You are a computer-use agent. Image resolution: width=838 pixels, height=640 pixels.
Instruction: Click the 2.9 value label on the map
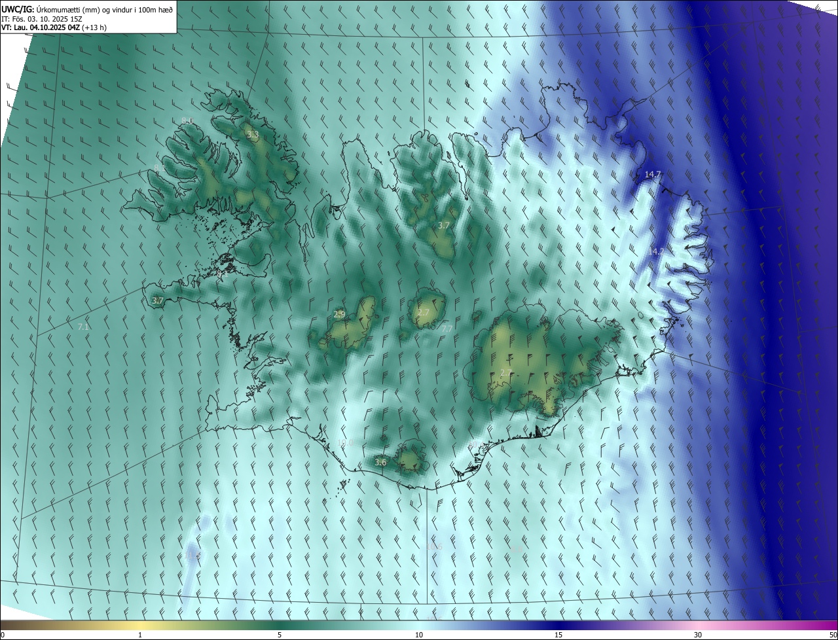click(x=339, y=315)
